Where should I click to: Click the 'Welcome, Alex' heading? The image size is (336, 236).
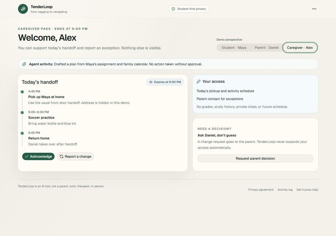tap(47, 37)
